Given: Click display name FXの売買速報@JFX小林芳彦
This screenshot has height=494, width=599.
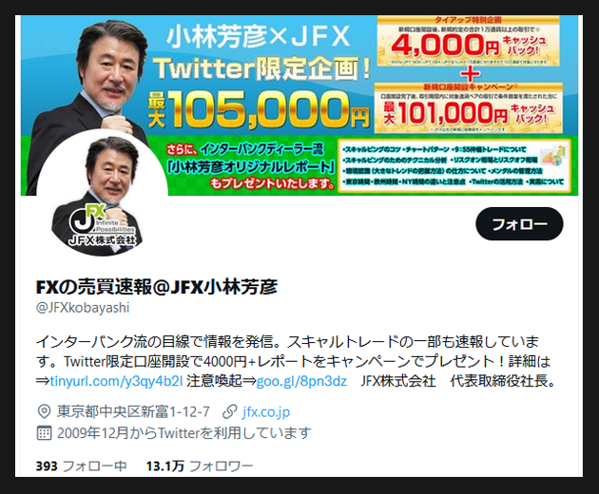Looking at the screenshot, I should tap(157, 287).
